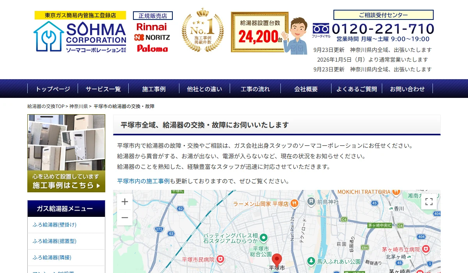Viewport: 468px width, 273px height.
Task: Open the 施工事例はこちら sidebar banner
Action: pyautogui.click(x=66, y=153)
